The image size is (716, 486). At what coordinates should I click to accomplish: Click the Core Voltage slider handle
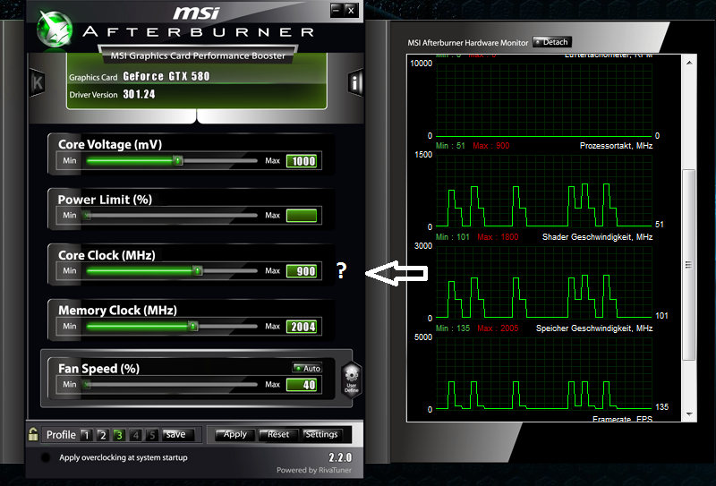tap(177, 160)
